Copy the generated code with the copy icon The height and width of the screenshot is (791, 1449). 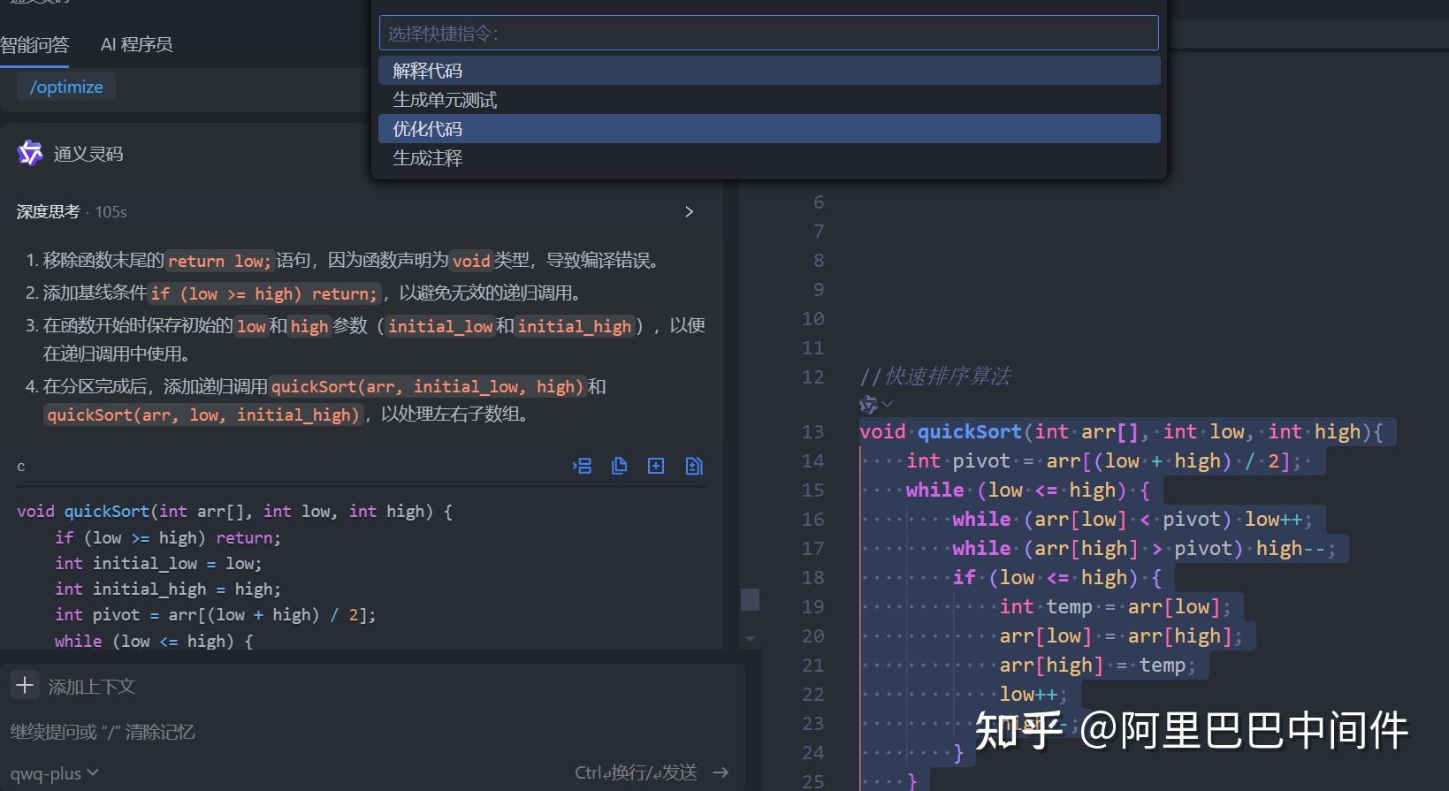pyautogui.click(x=619, y=466)
